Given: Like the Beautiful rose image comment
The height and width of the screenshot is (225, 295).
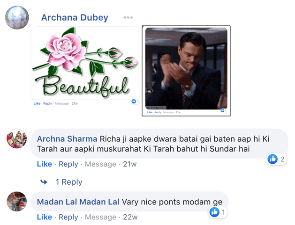Looking at the screenshot, I should click(x=37, y=103).
